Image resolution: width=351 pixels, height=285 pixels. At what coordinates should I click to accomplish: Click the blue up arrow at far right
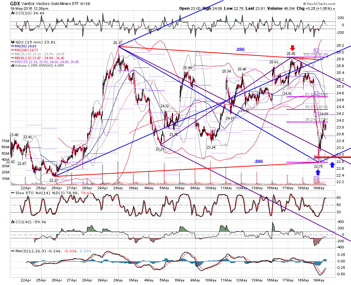pyautogui.click(x=332, y=165)
